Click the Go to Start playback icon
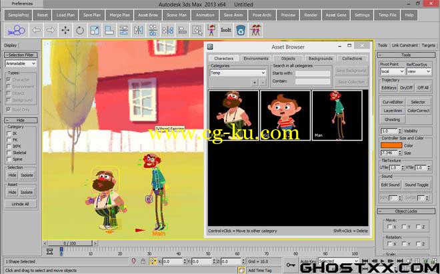Image resolution: width=440 pixels, height=274 pixels. [x=365, y=261]
